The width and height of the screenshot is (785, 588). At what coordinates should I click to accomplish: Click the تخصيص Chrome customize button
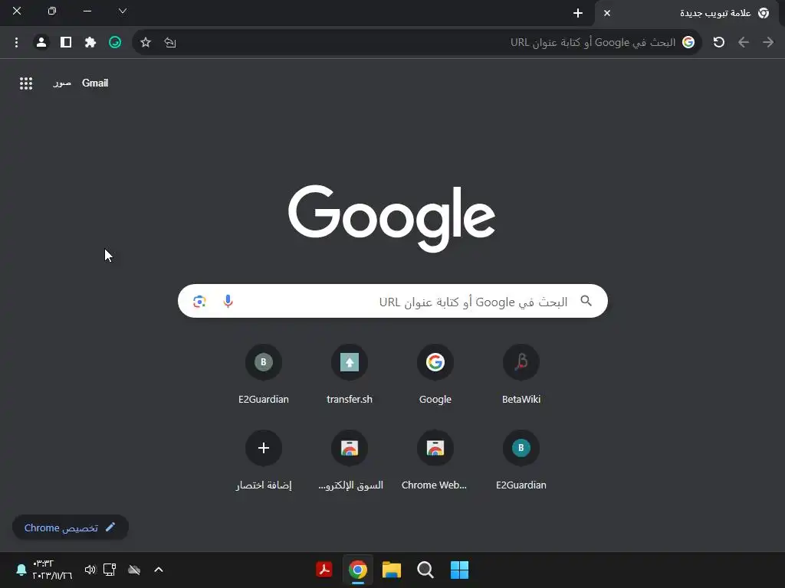coord(70,528)
